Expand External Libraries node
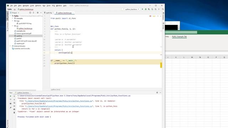 pos(10,46)
